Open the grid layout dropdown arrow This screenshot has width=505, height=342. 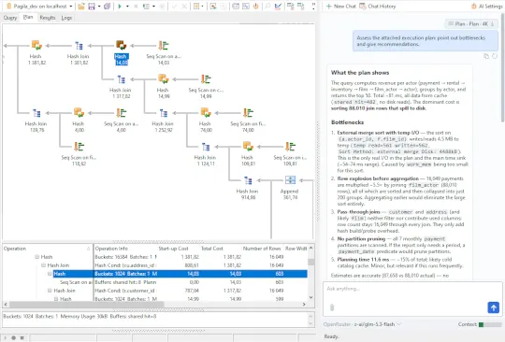coord(203,7)
